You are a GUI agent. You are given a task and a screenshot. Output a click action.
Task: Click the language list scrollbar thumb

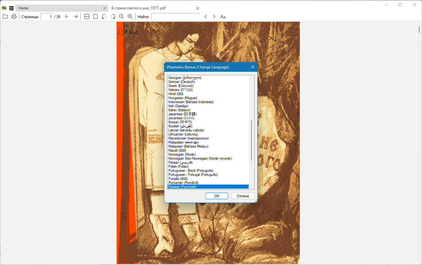pyautogui.click(x=251, y=140)
